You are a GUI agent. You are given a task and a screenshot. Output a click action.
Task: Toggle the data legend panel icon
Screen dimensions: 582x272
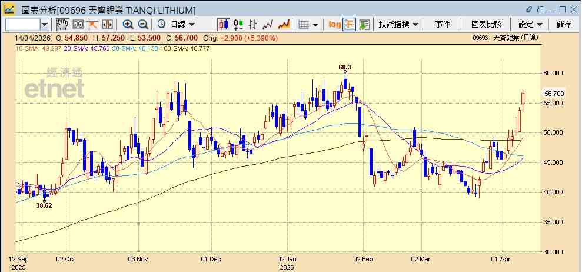click(350, 25)
